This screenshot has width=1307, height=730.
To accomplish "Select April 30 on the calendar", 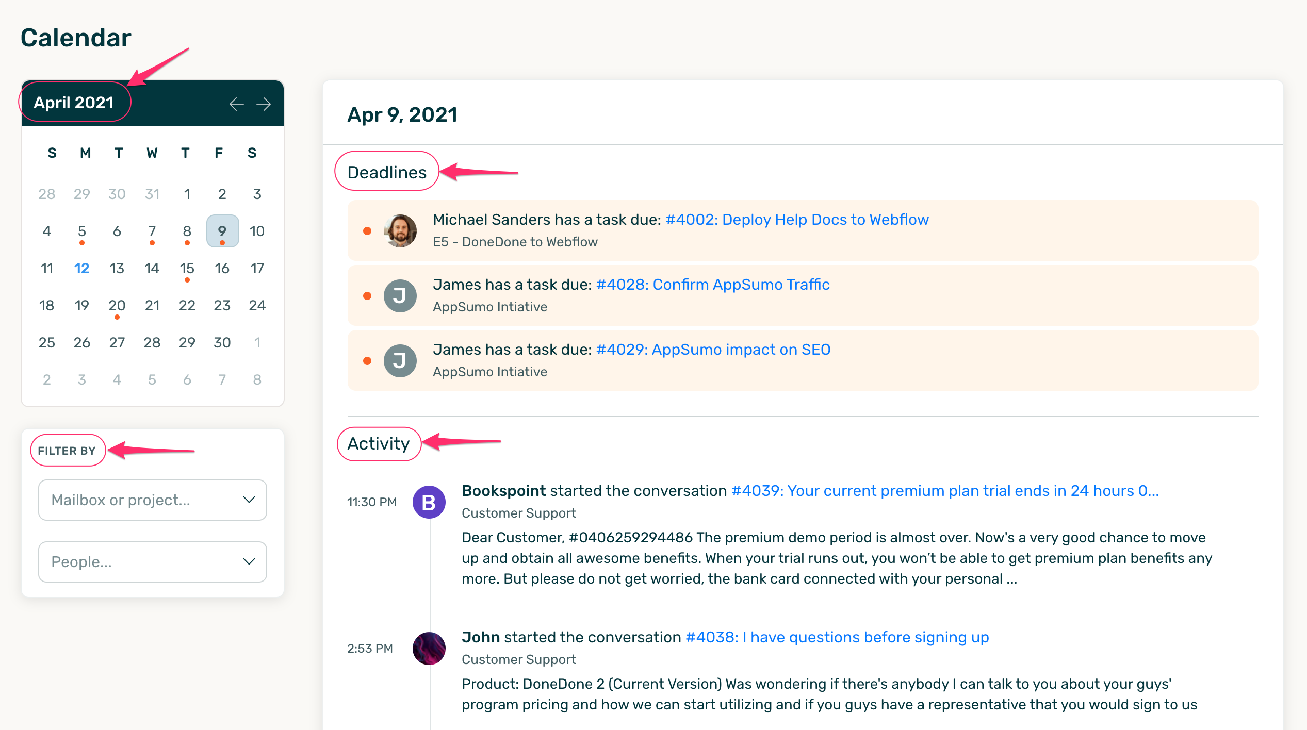I will point(222,342).
